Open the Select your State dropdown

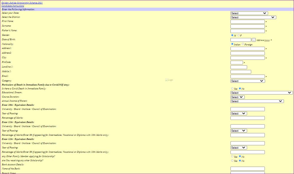pyautogui.click(x=249, y=13)
